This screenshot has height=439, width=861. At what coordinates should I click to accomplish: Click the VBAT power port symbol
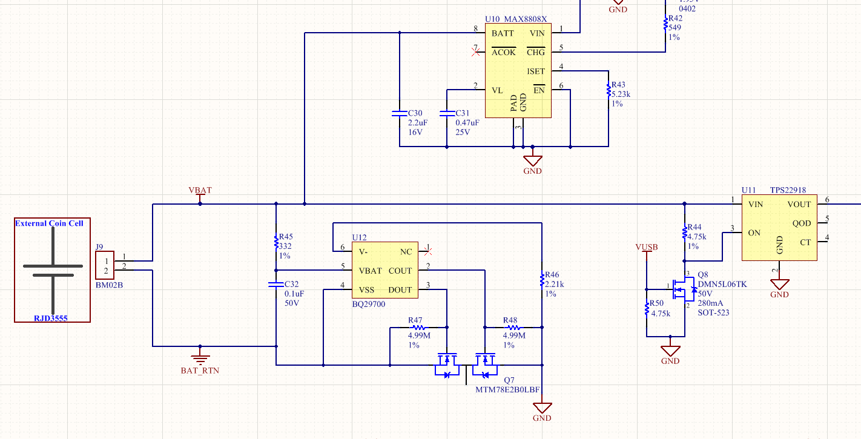200,199
